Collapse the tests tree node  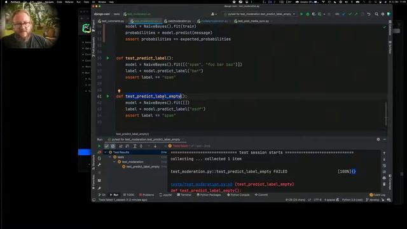click(110, 157)
